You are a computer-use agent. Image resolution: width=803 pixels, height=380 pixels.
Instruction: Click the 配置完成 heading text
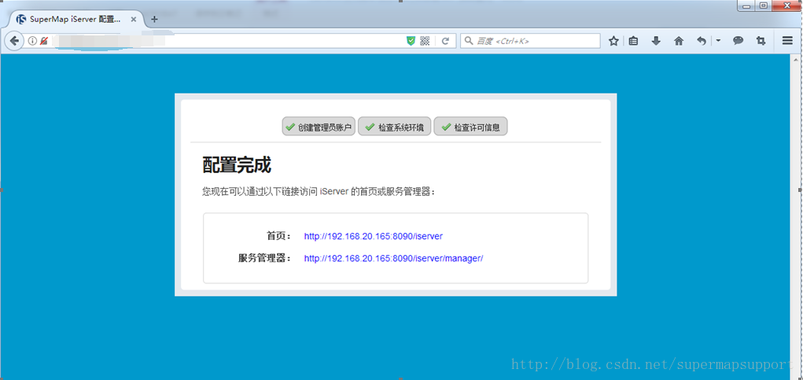[237, 165]
